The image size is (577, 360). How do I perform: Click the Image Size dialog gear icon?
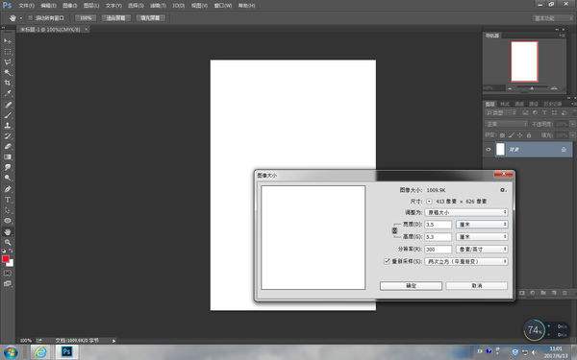503,190
